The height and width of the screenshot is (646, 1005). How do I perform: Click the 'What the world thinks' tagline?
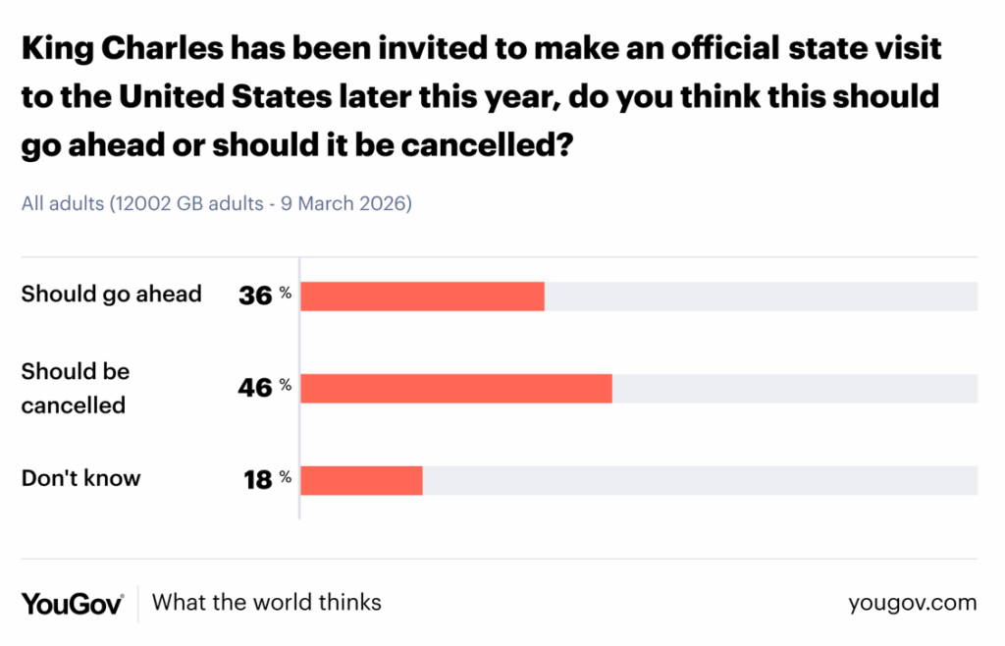click(x=267, y=602)
